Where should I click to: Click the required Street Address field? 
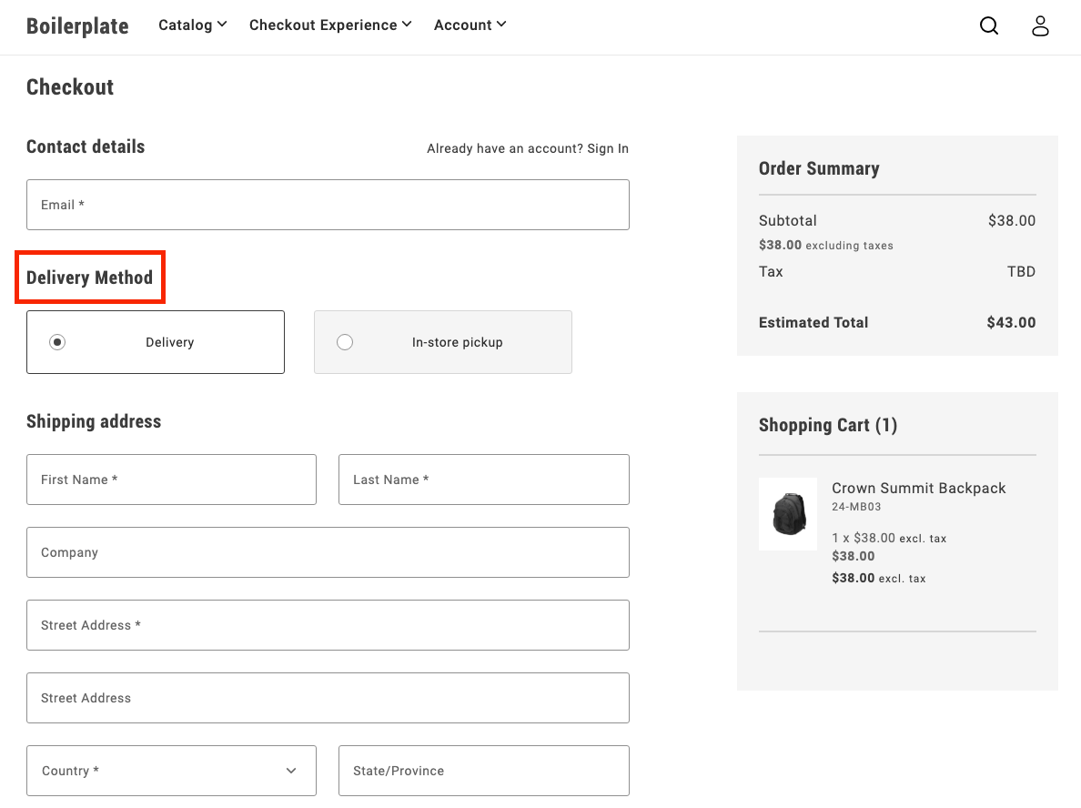328,625
